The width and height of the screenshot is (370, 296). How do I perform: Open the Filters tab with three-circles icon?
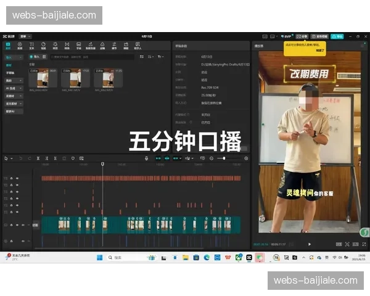102,46
